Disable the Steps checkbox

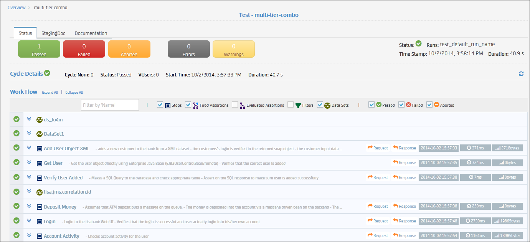(x=160, y=105)
